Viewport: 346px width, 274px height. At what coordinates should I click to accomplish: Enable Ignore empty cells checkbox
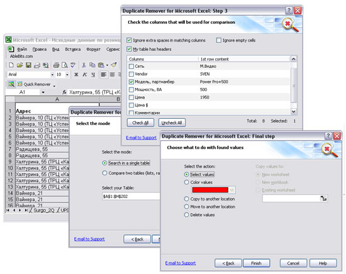(219, 40)
